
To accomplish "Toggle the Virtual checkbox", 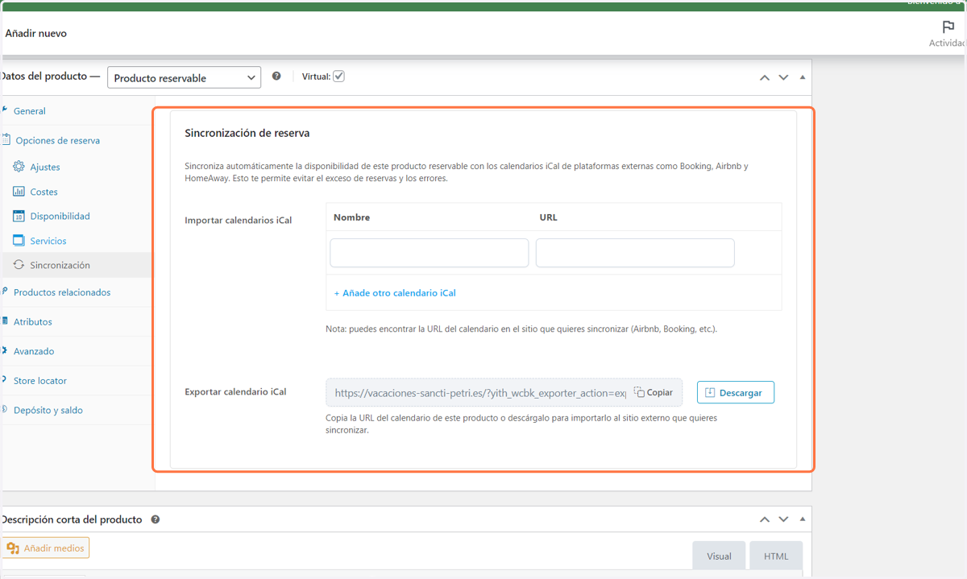I will (x=339, y=77).
